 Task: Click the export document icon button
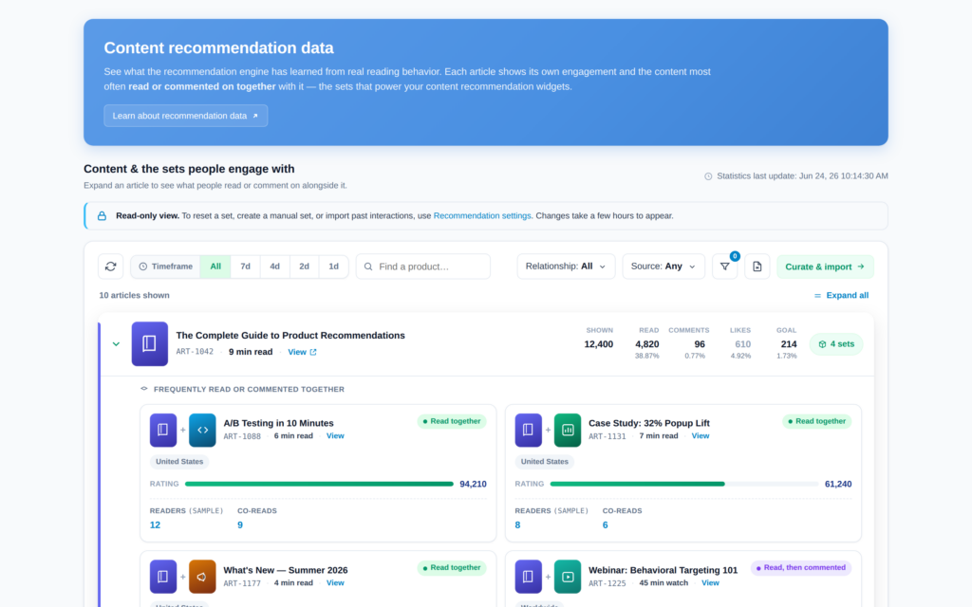pos(757,267)
